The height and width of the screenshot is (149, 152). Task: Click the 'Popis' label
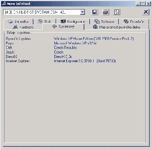[x=10, y=43]
